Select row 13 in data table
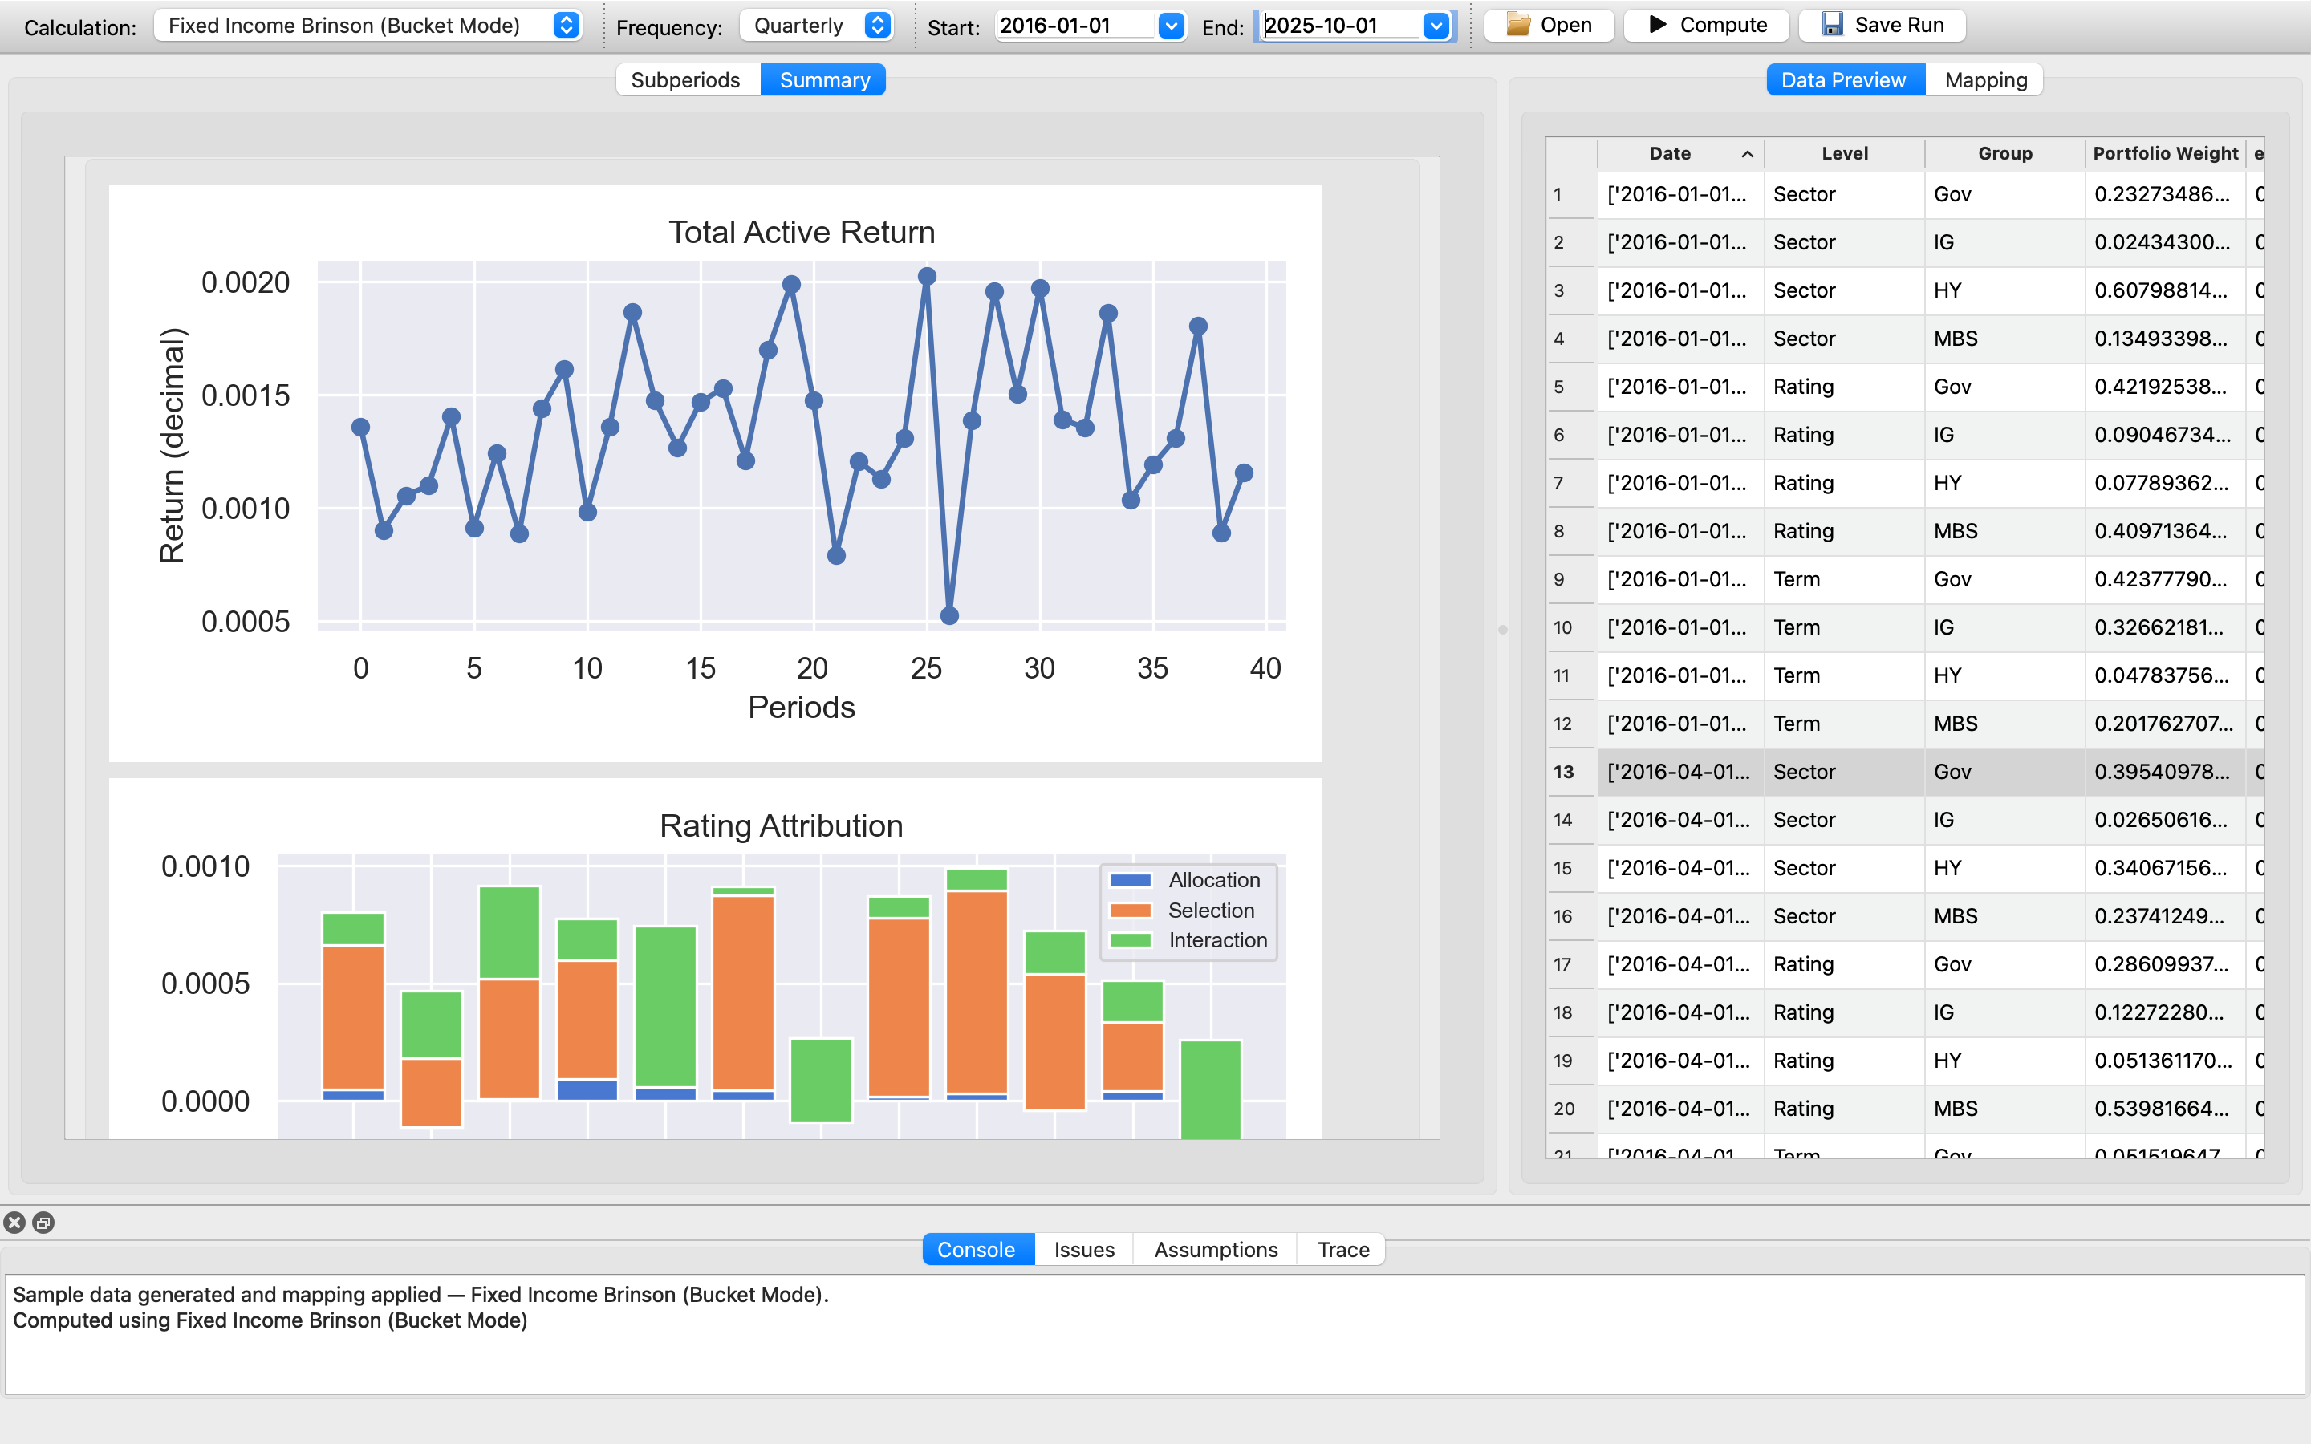The height and width of the screenshot is (1444, 2311). point(1563,772)
